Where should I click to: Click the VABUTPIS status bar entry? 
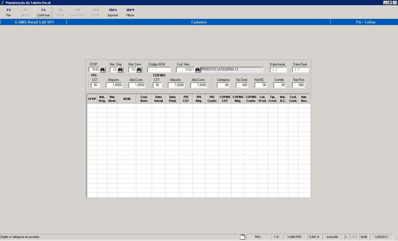[294, 237]
